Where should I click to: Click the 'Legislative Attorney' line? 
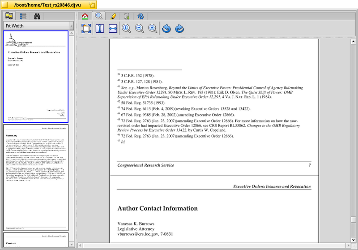[136, 229]
